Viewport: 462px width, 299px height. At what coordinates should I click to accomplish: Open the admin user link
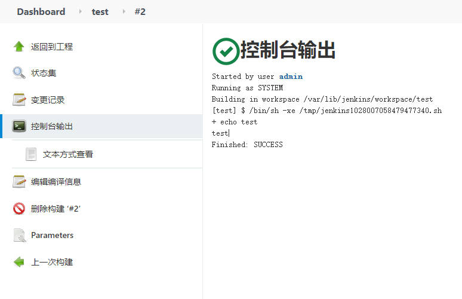(x=291, y=77)
